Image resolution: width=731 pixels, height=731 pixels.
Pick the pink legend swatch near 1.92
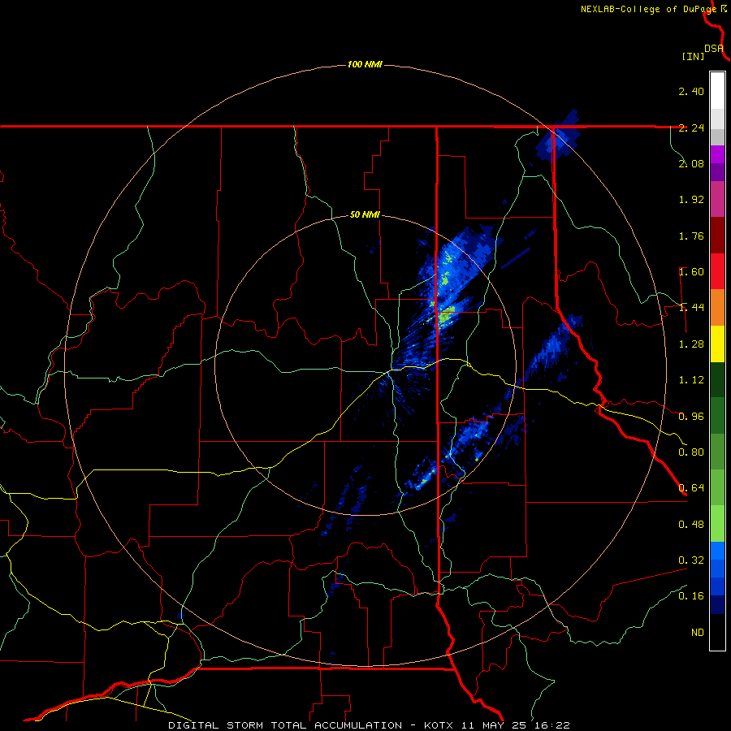click(717, 199)
